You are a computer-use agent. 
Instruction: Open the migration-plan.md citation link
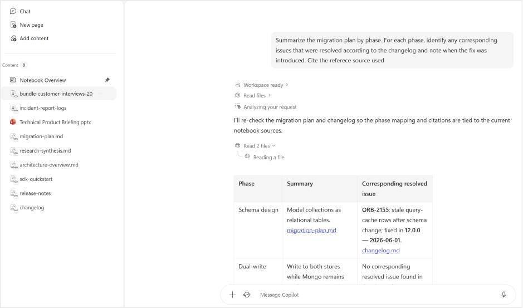click(x=311, y=230)
